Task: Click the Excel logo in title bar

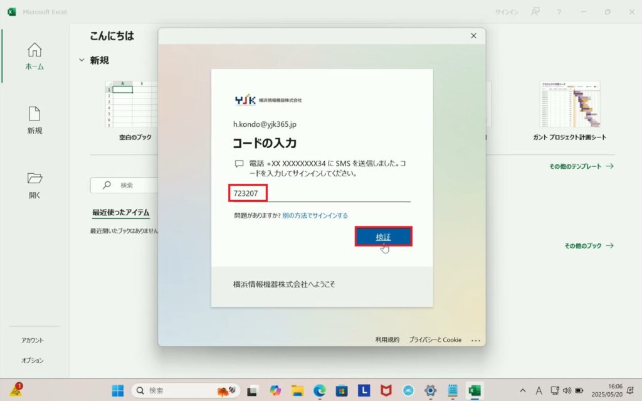Action: [x=11, y=12]
